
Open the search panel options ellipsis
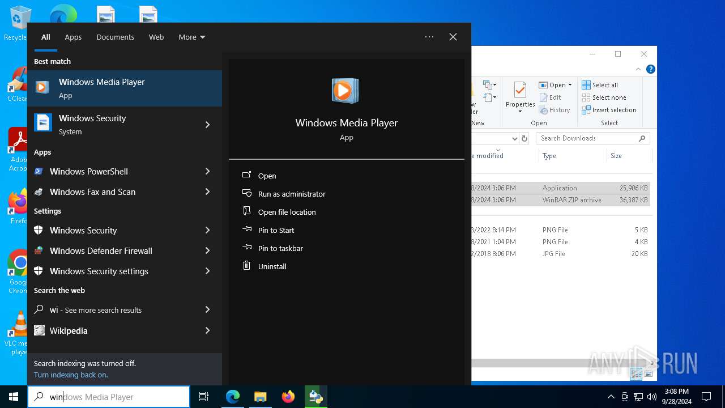[x=429, y=37]
